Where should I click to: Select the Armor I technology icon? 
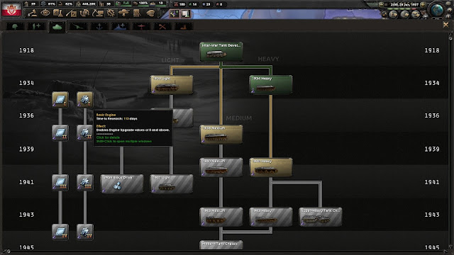click(60, 99)
